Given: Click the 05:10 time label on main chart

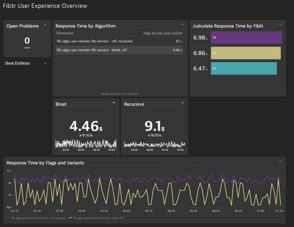Looking at the screenshot, I should pyautogui.click(x=15, y=211).
